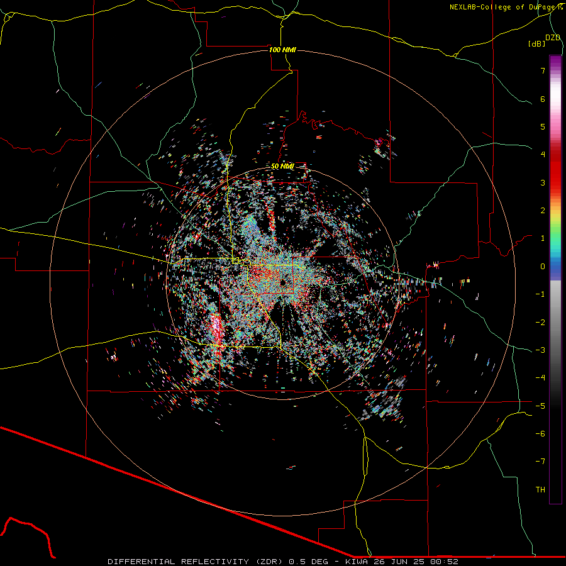Select the 0 dB scale label
This screenshot has height=566, width=566.
click(543, 267)
